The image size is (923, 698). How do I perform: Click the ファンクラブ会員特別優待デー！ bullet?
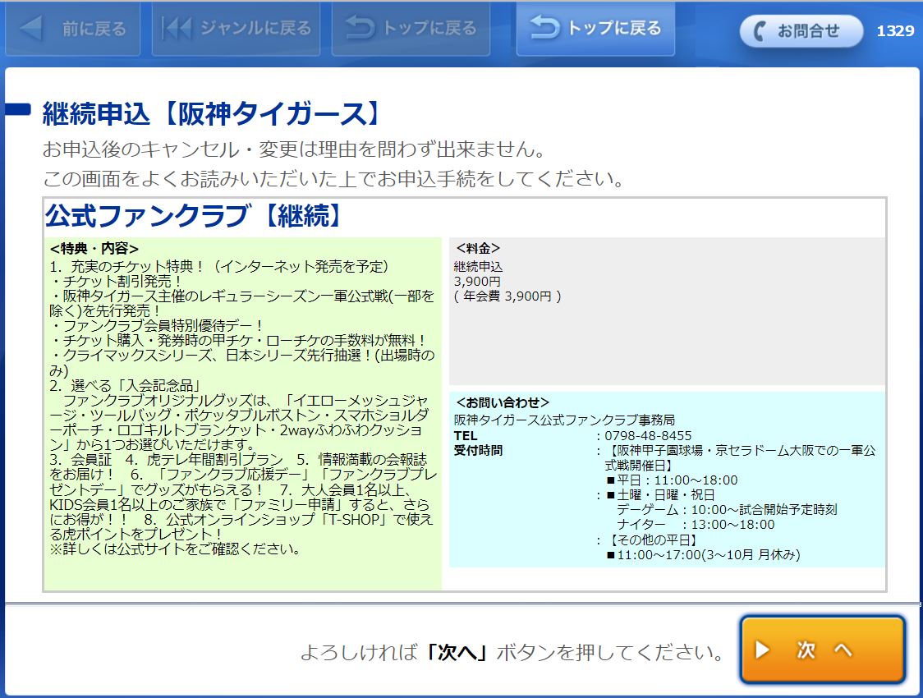coord(157,325)
